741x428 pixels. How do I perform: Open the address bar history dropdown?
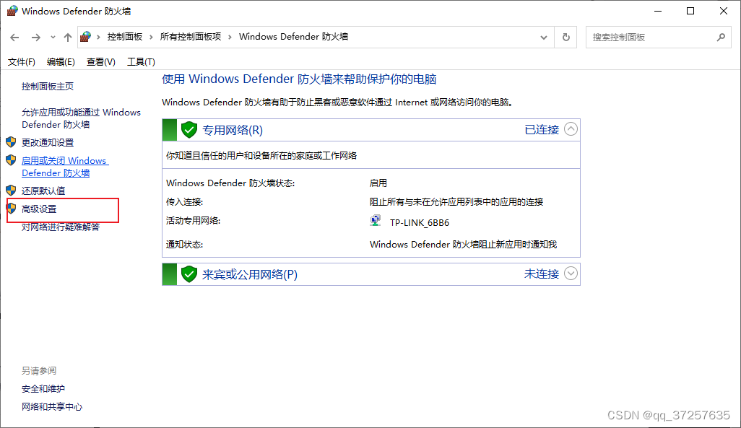(x=543, y=38)
